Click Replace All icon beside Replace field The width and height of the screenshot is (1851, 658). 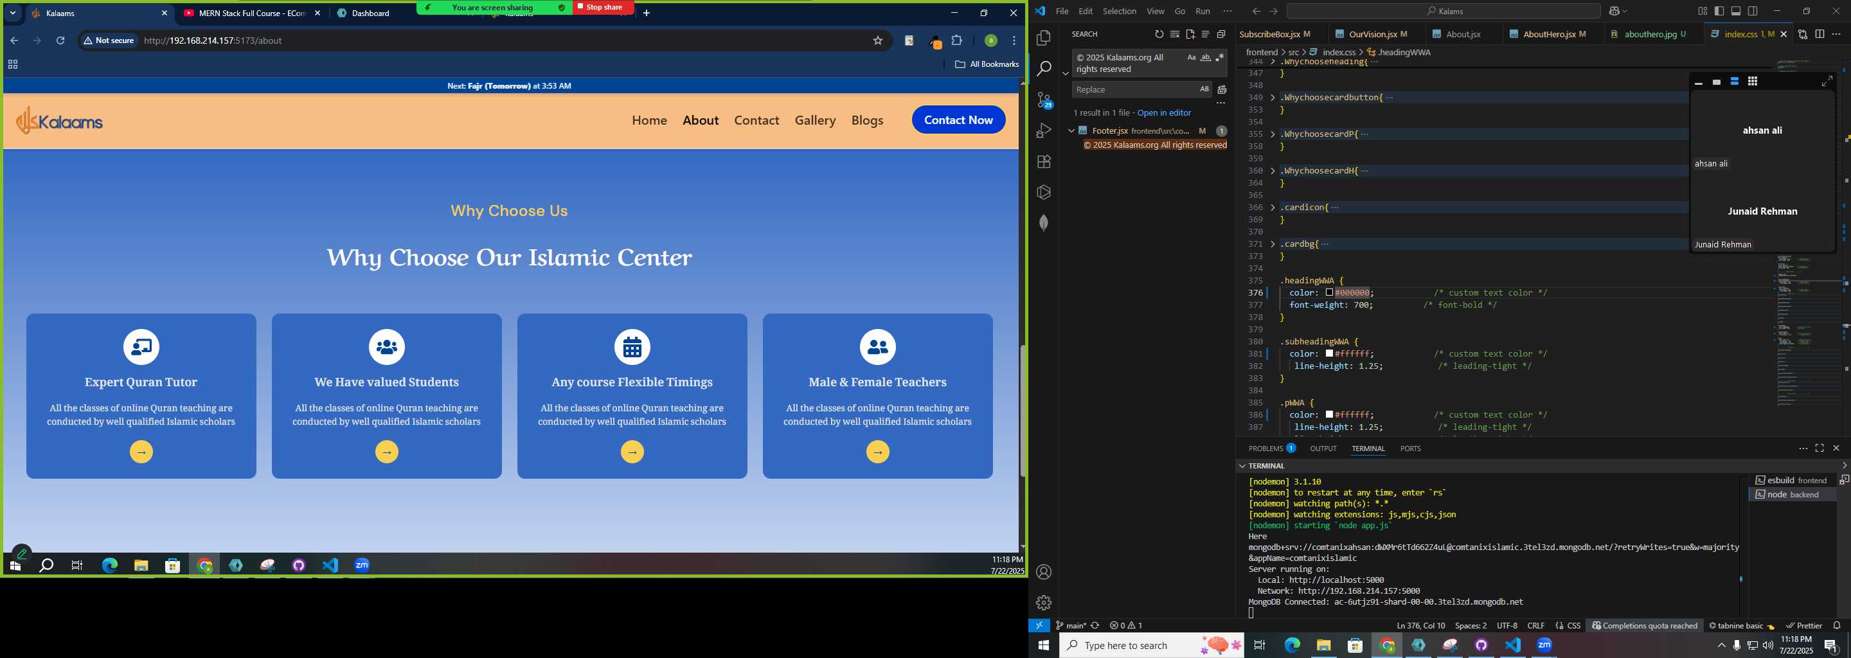pos(1222,90)
